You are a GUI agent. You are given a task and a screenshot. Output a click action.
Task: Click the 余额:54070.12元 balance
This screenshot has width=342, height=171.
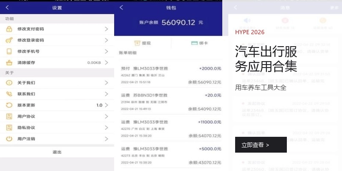(x=205, y=136)
